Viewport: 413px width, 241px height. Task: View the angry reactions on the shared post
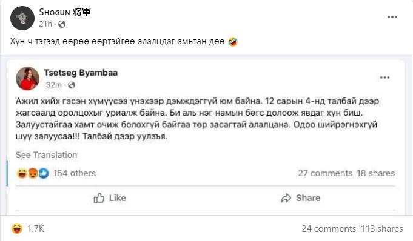tap(33, 173)
